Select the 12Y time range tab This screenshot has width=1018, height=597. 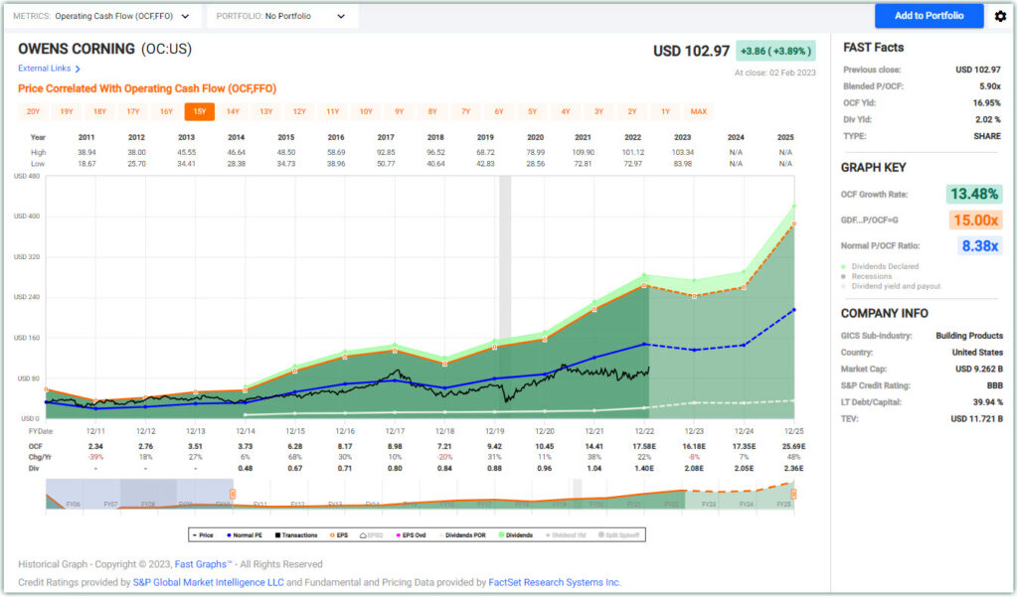(299, 111)
